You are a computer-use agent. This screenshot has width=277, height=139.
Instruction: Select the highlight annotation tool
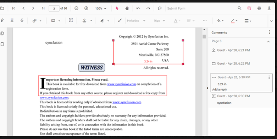2,20
